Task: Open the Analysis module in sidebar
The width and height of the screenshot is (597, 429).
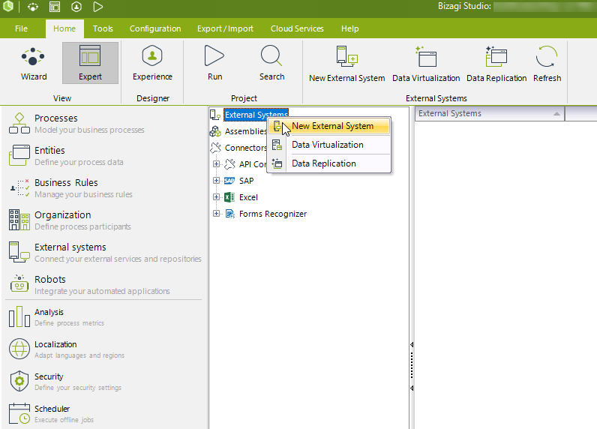Action: pyautogui.click(x=103, y=317)
